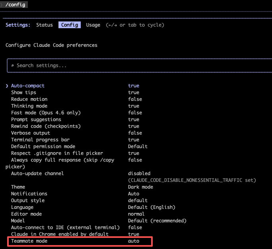The width and height of the screenshot is (272, 249).
Task: Click the Search settings input field
Action: (140, 66)
